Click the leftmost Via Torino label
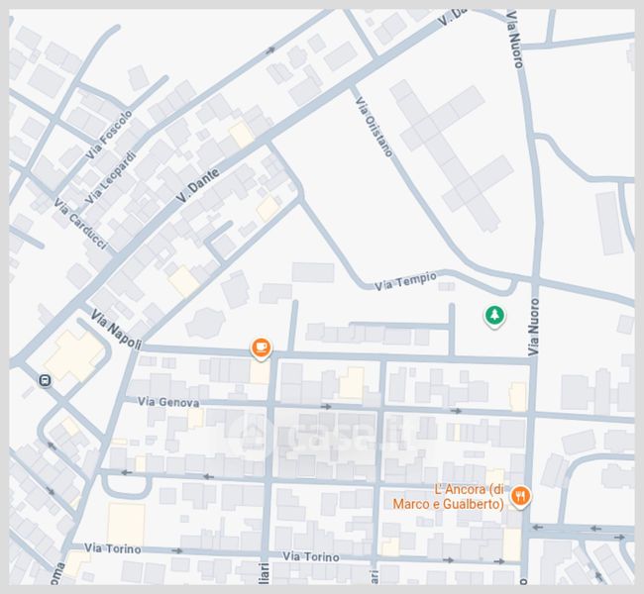The width and height of the screenshot is (644, 594). (113, 547)
